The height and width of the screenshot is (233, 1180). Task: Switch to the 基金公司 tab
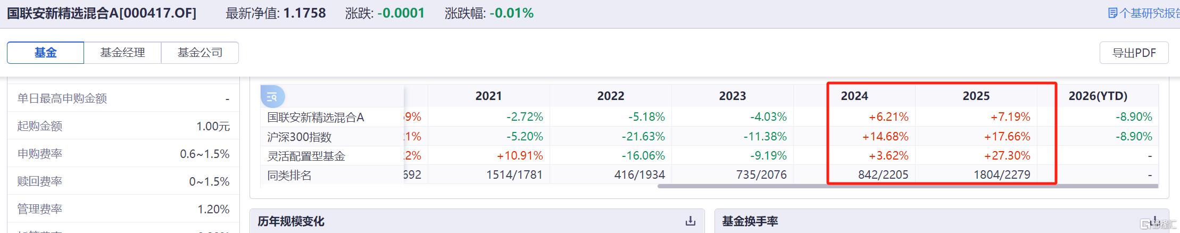pos(200,53)
